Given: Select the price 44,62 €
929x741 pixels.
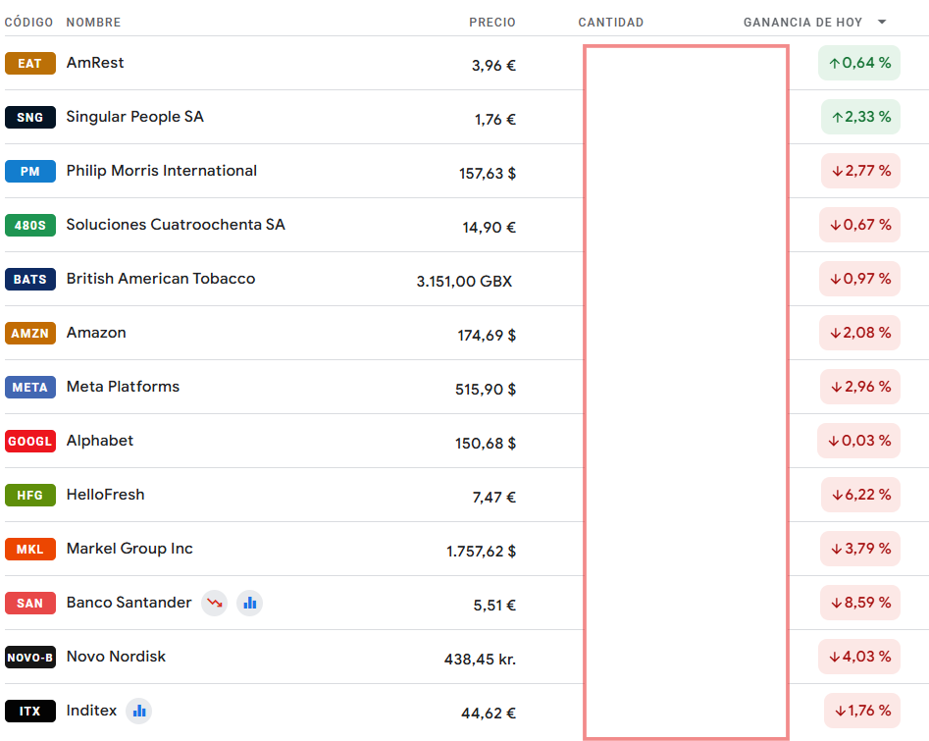Looking at the screenshot, I should (489, 714).
